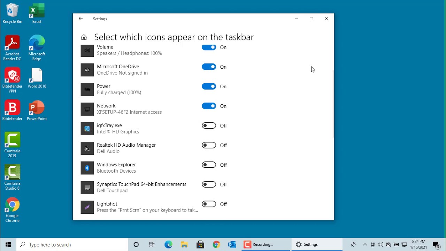This screenshot has width=446, height=251.
Task: Select the Camtasia Studio 8 desktop shortcut
Action: pos(12,177)
